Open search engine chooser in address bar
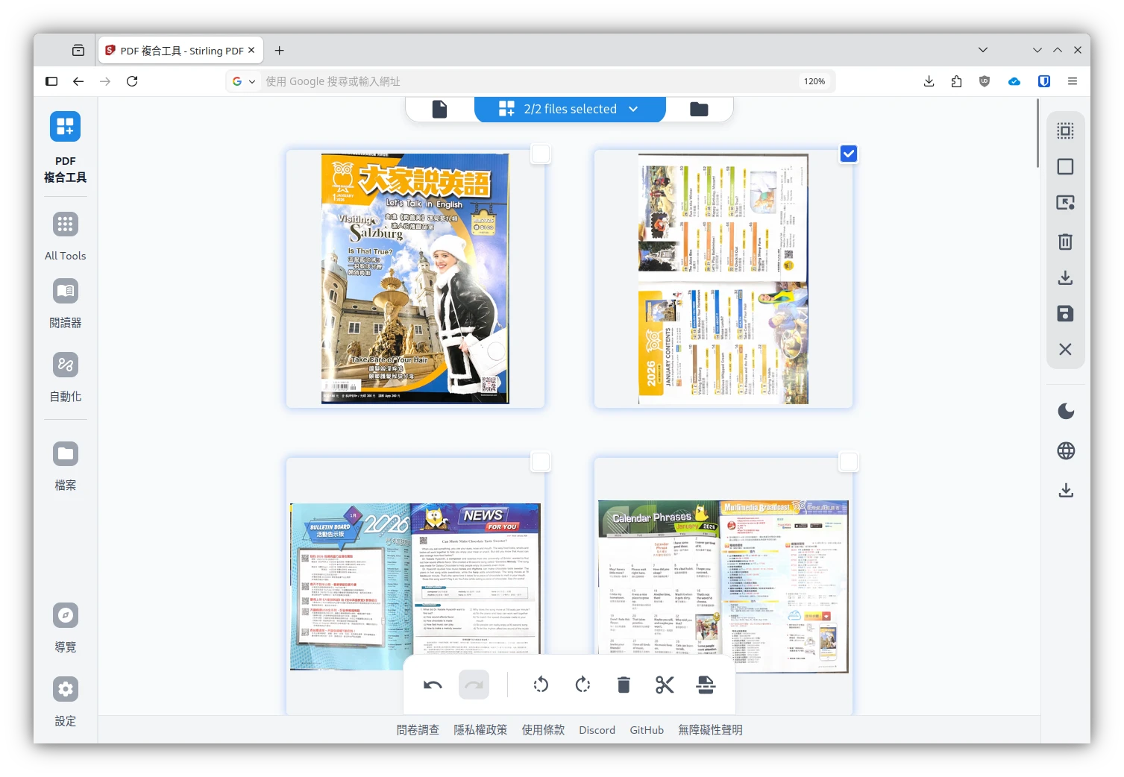 click(x=243, y=81)
